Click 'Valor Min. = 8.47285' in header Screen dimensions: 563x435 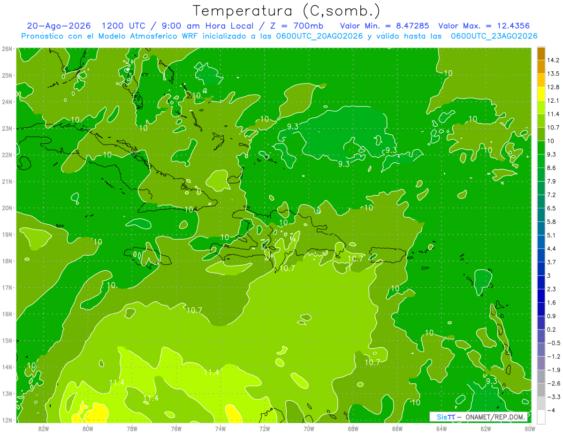tap(385, 26)
